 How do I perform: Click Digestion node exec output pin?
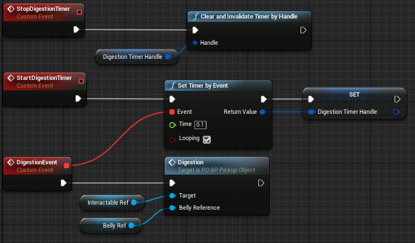click(261, 183)
